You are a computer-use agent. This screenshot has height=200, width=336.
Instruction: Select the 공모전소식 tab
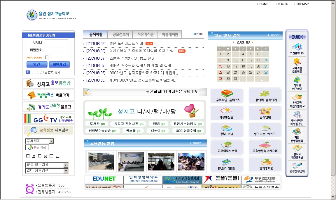[120, 35]
